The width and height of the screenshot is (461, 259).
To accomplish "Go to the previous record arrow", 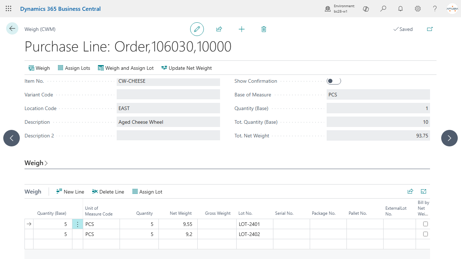I will pos(12,138).
